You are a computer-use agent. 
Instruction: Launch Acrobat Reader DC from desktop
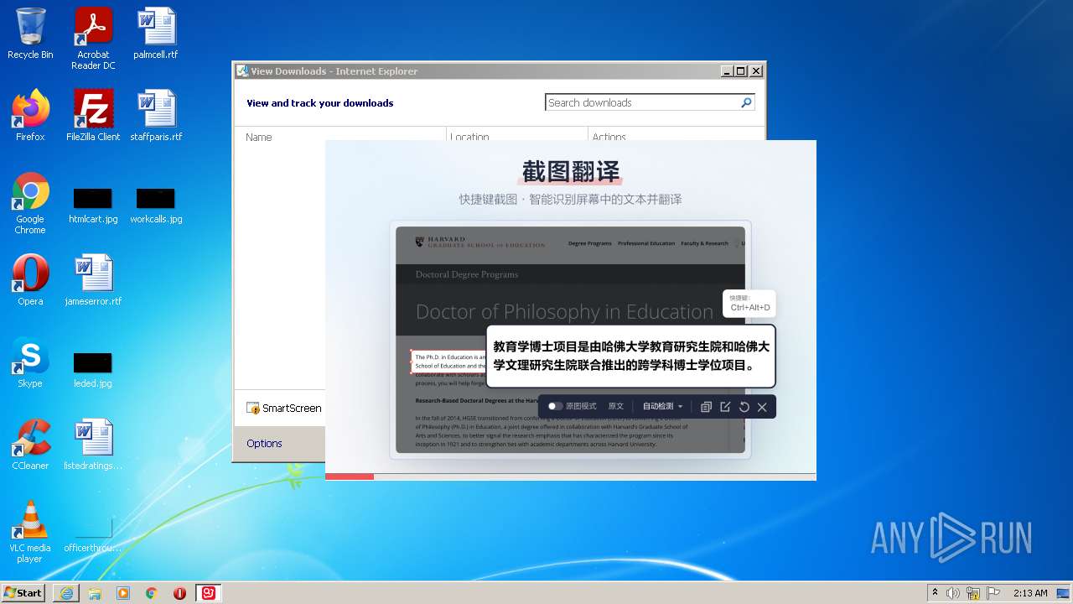point(93,39)
